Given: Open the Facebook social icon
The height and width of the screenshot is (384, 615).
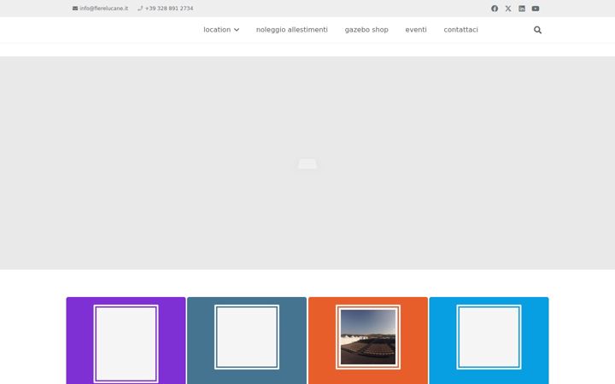Looking at the screenshot, I should [495, 9].
